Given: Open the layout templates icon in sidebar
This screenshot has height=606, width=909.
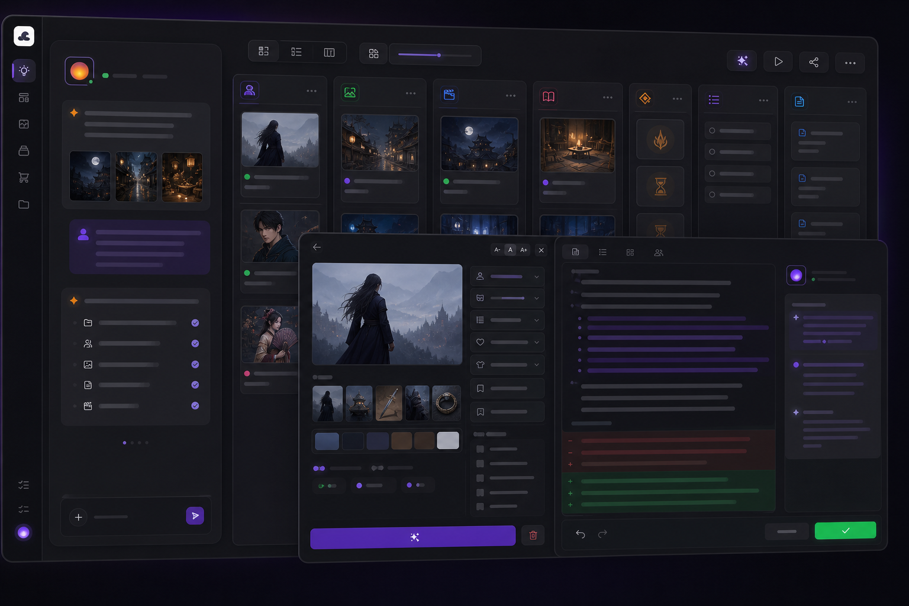Looking at the screenshot, I should click(x=24, y=98).
